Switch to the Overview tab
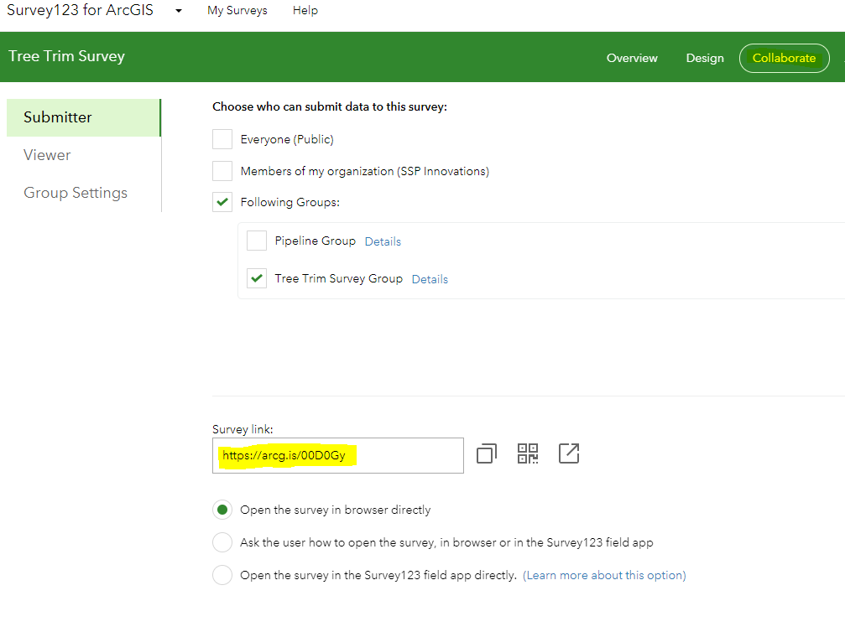Screen dimensions: 845x632 click(x=632, y=58)
